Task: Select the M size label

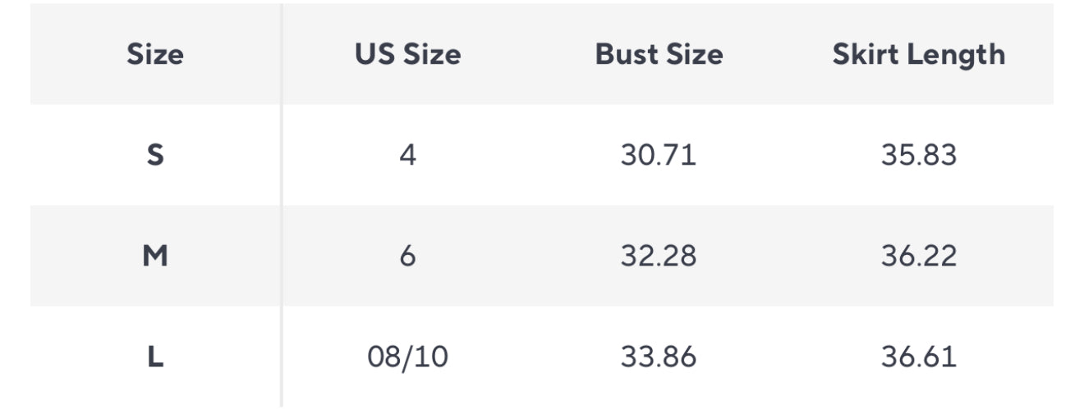Action: coord(154,257)
